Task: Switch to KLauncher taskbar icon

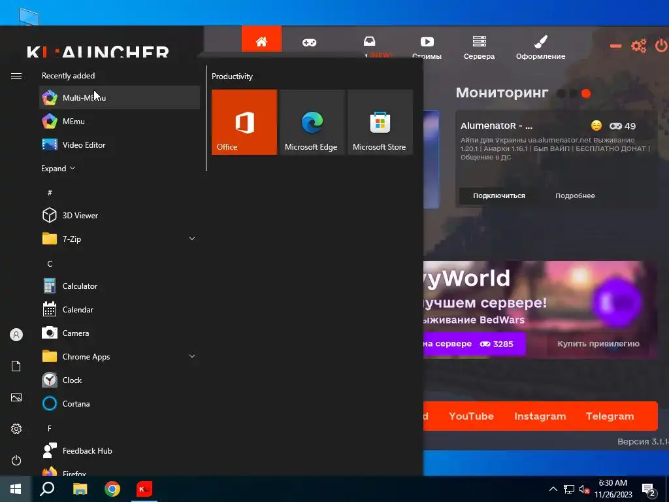Action: coord(144,489)
